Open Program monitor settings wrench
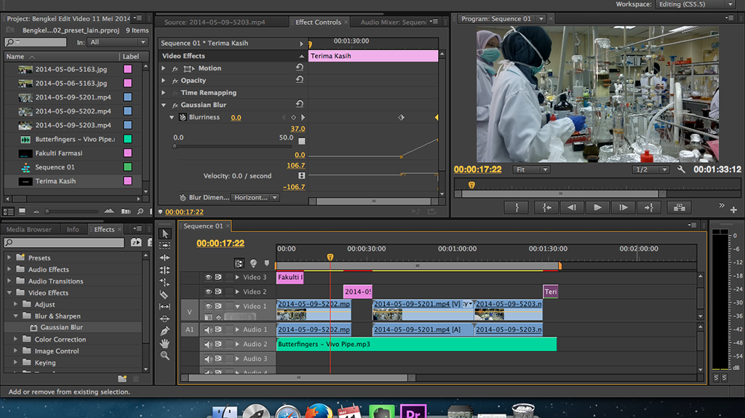Viewport: 745px width, 418px height. point(681,169)
